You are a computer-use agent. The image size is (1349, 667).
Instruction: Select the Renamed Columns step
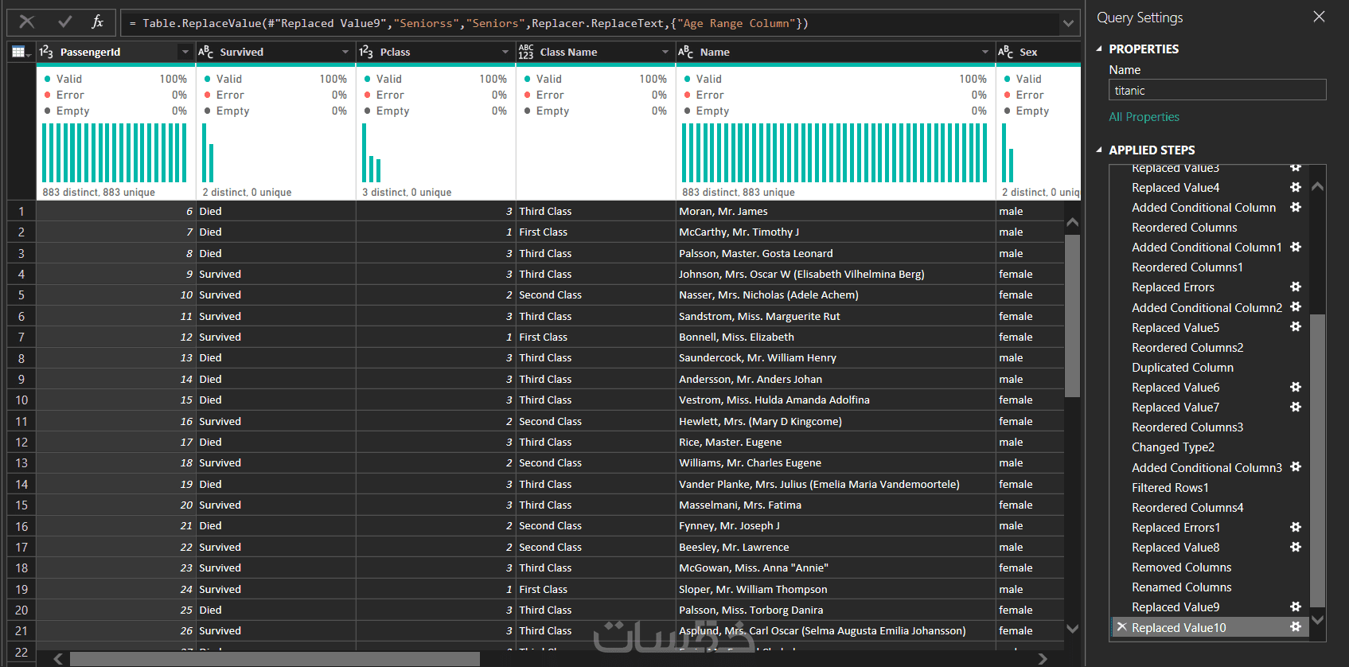1182,587
